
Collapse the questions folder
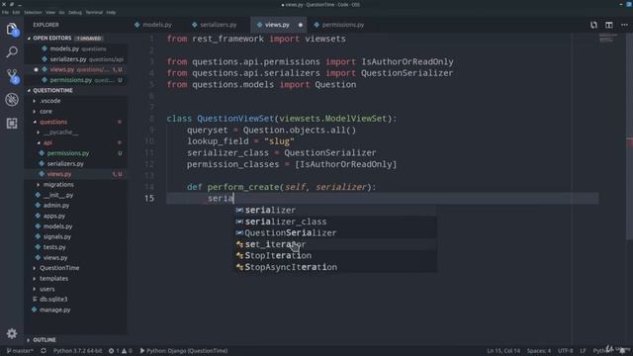53,122
